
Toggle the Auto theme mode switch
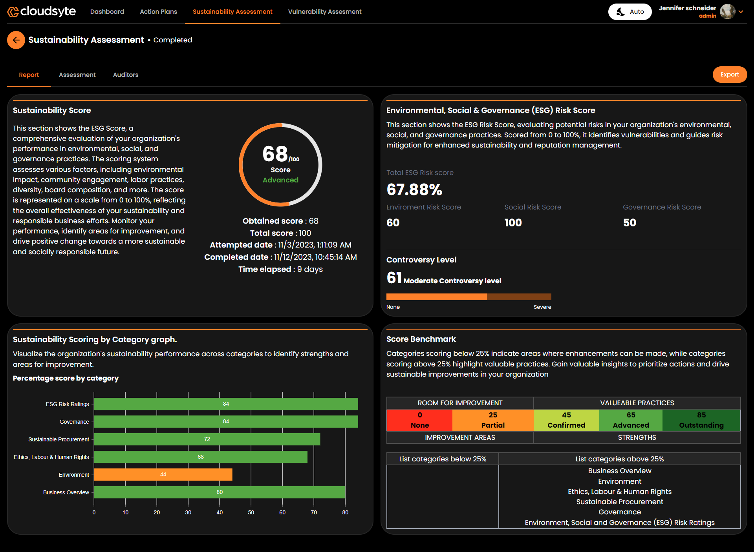point(630,12)
